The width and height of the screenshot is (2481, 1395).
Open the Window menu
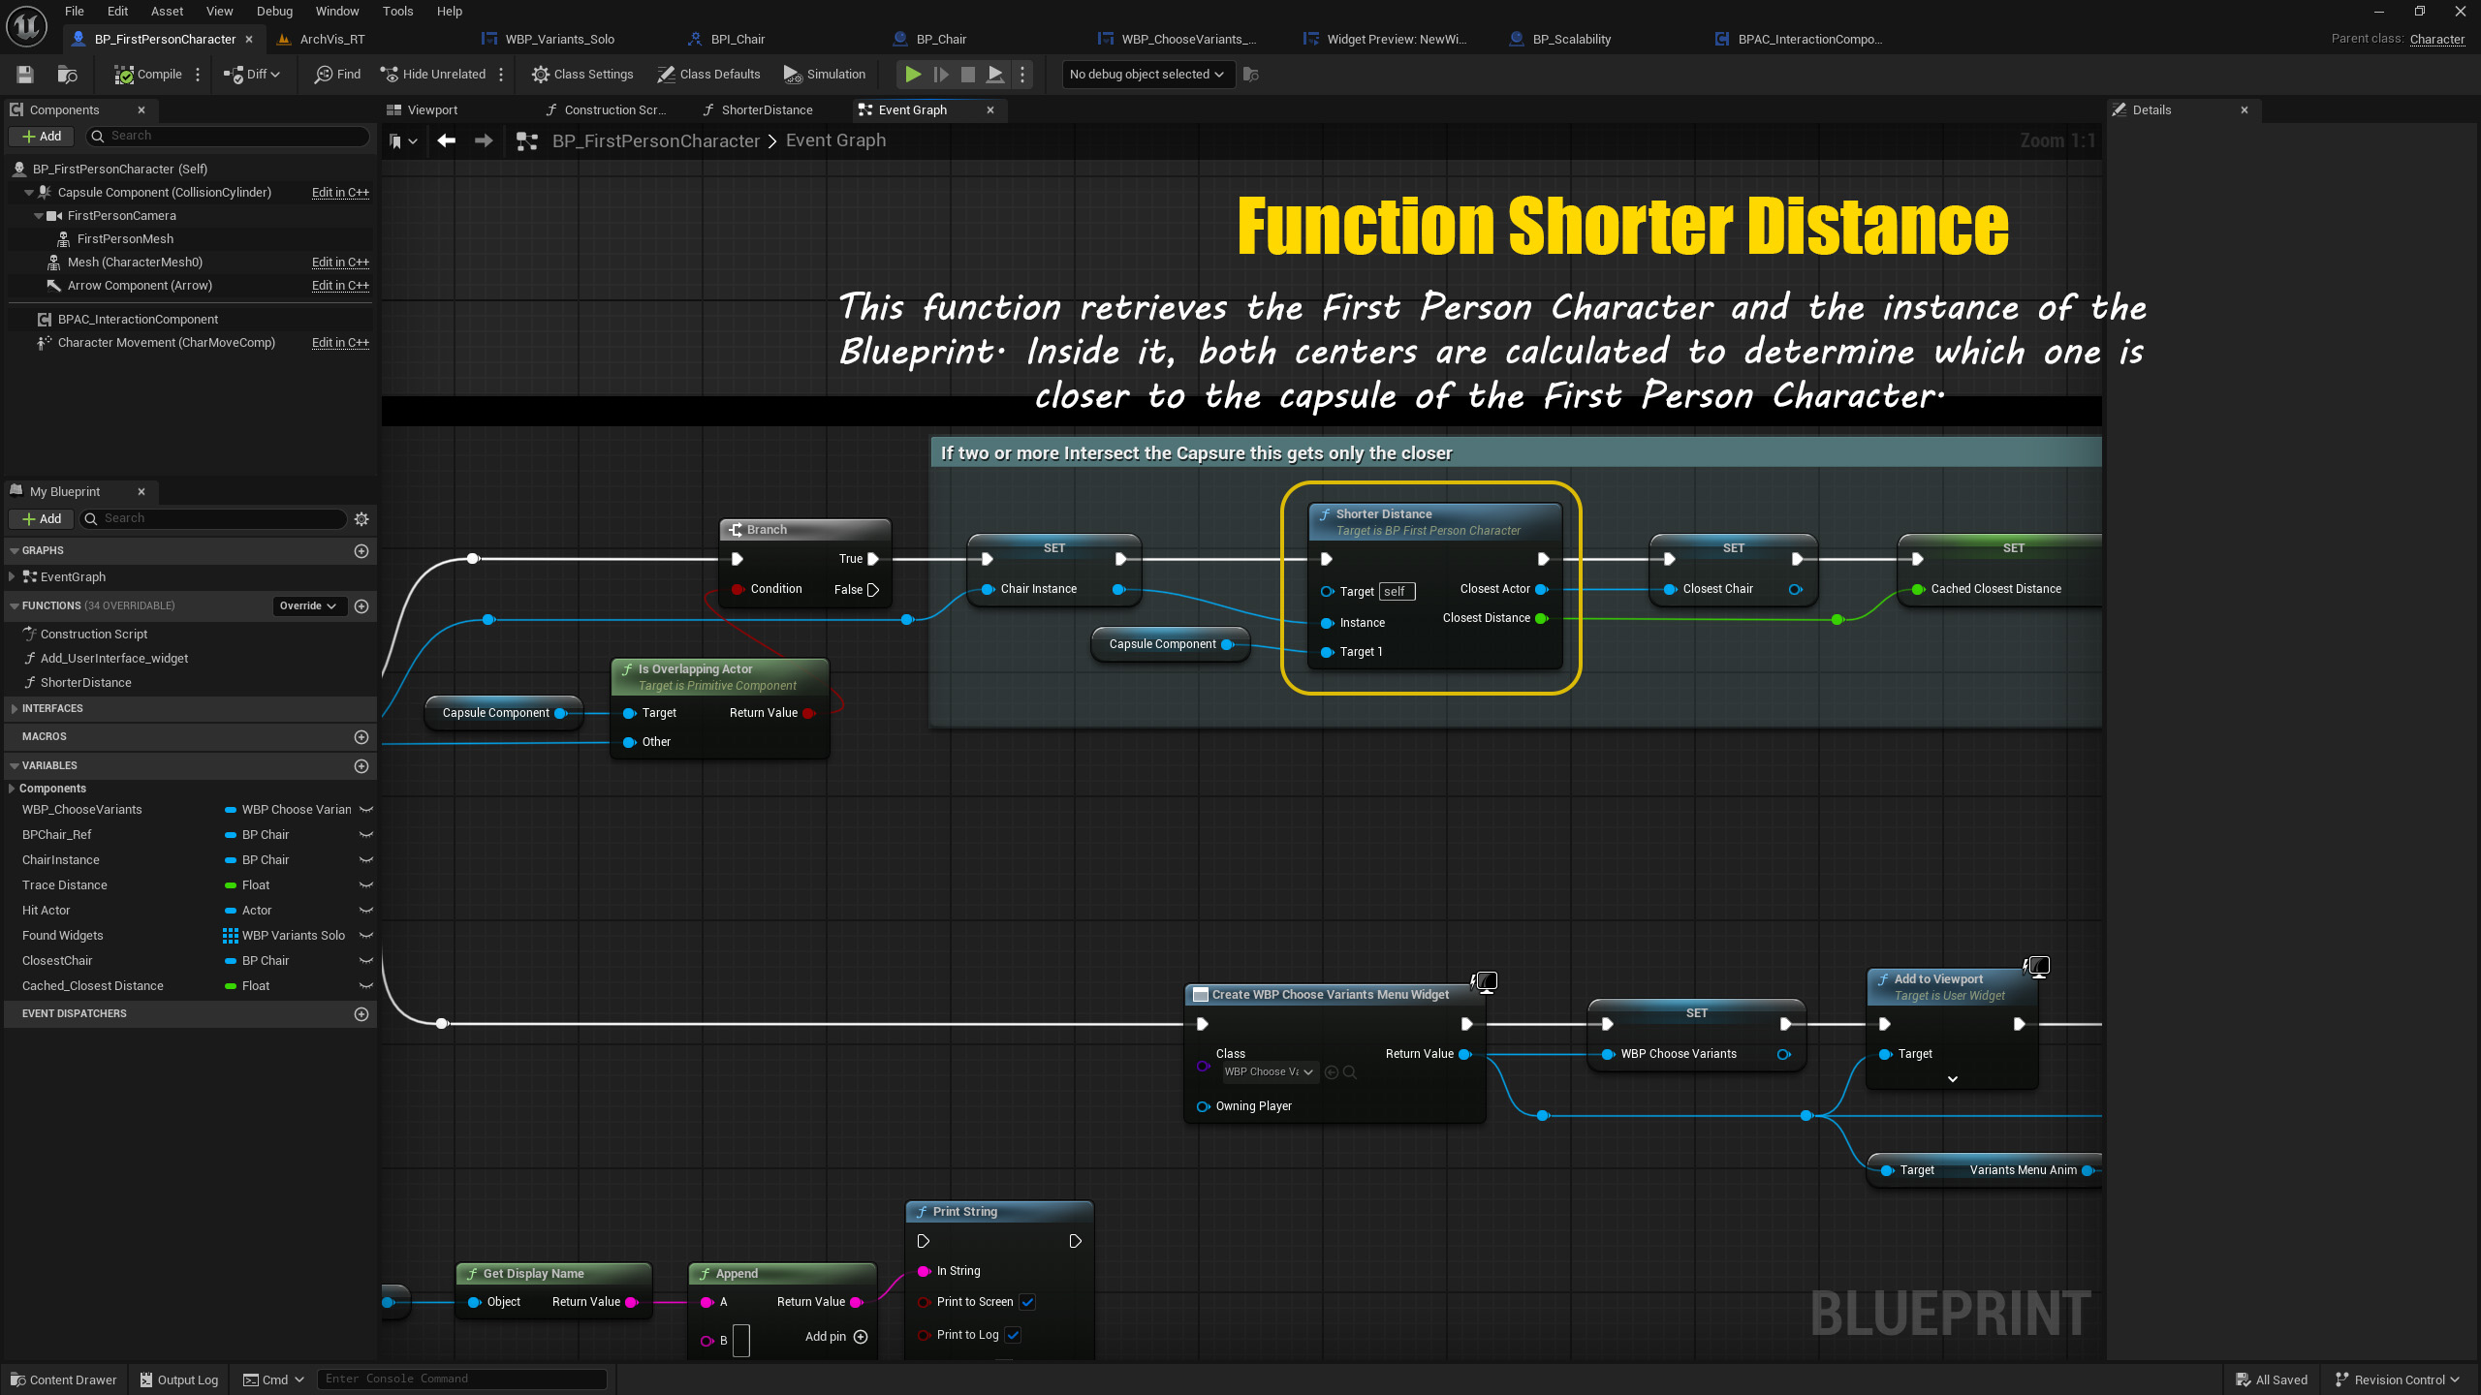point(336,12)
